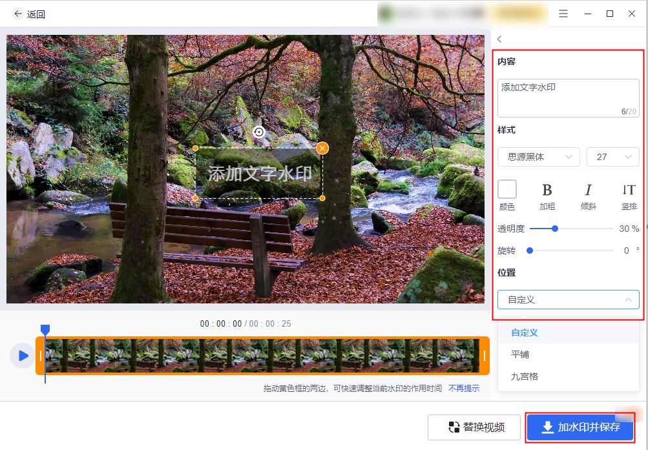Click the bottom-left corner handle of watermark

pyautogui.click(x=196, y=198)
